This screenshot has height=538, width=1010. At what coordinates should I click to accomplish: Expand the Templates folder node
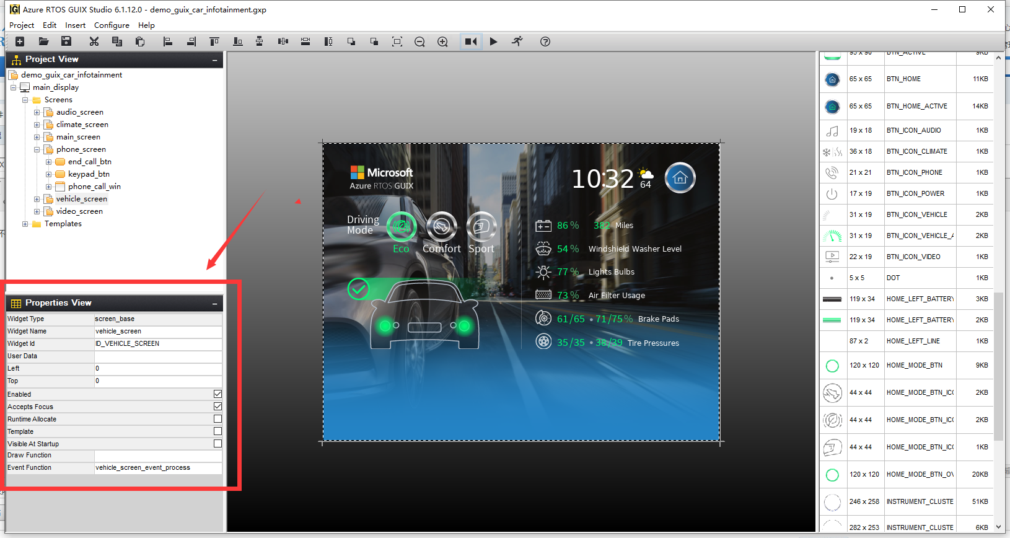coord(25,224)
